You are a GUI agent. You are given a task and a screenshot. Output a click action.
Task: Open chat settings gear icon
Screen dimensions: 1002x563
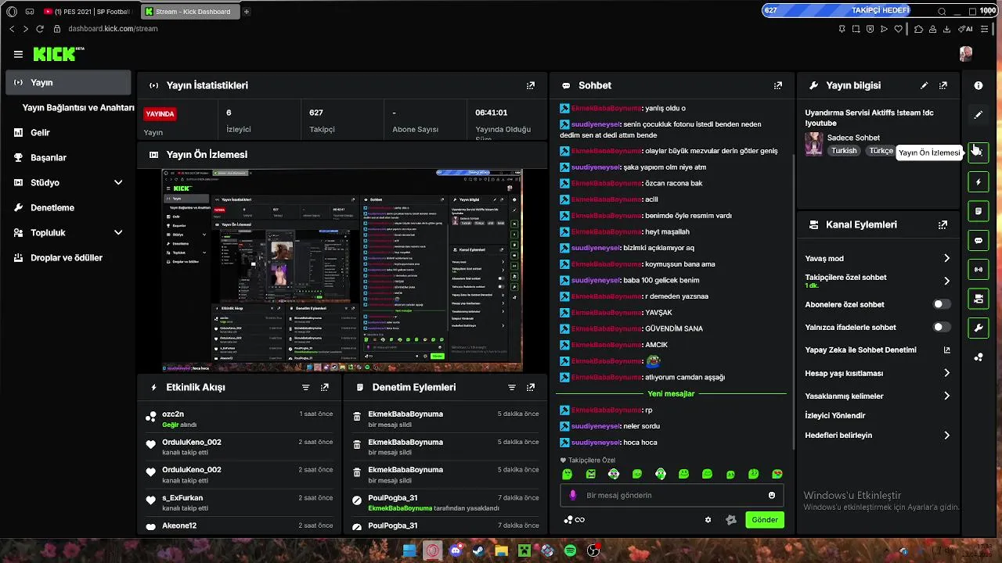[708, 520]
